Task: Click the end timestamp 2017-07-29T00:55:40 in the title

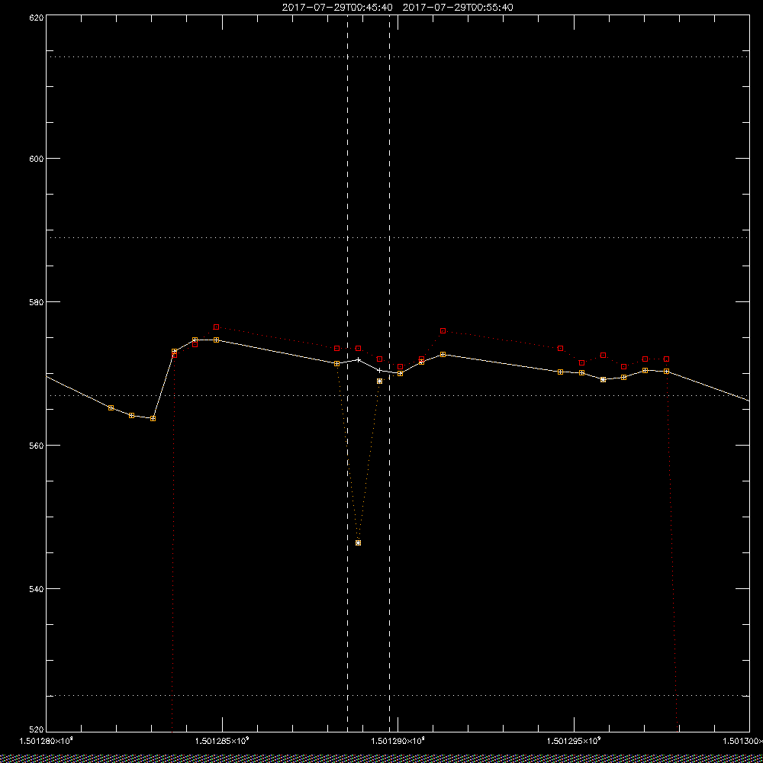Action: pyautogui.click(x=458, y=8)
